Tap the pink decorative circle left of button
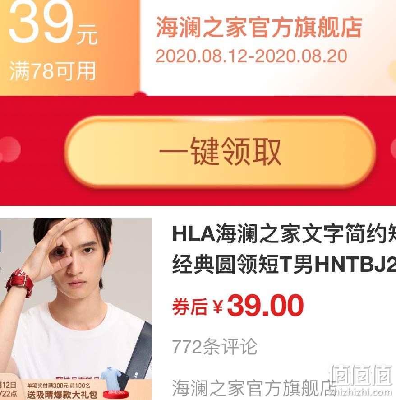Viewport: 396px width, 400px height. pos(9,149)
